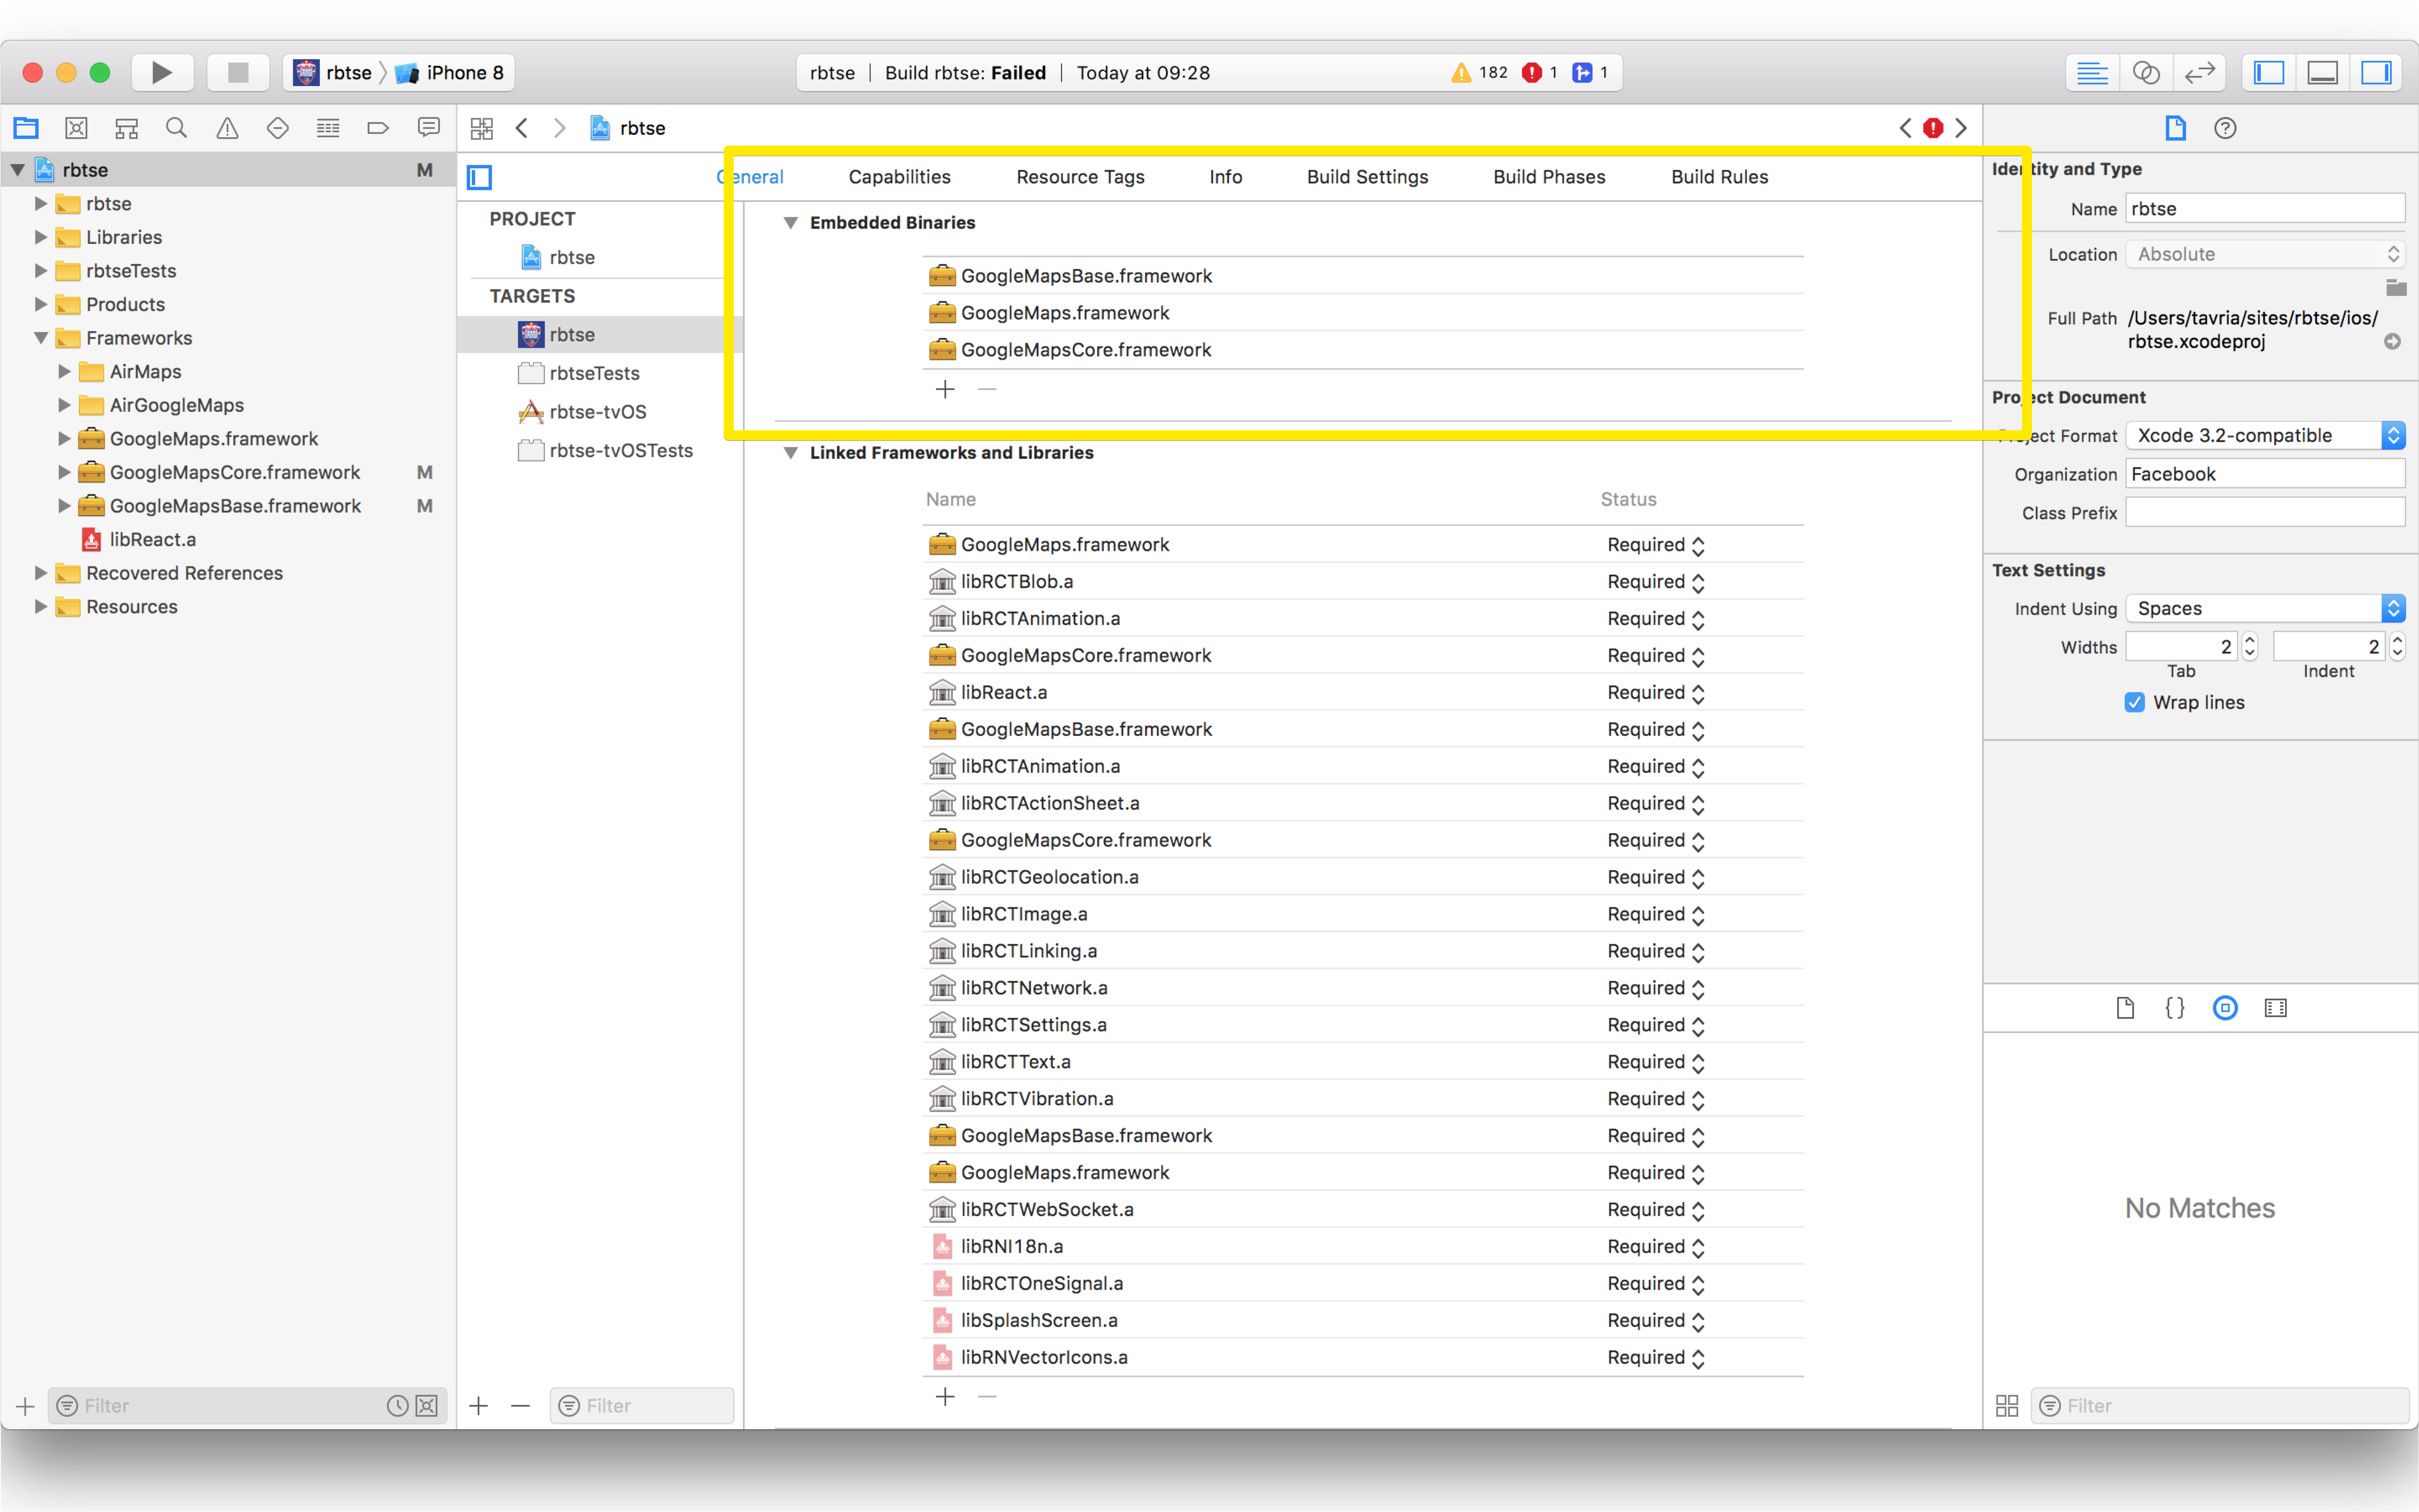Change libRCTBlob.a Required status popup
The width and height of the screenshot is (2419, 1512).
point(1655,582)
